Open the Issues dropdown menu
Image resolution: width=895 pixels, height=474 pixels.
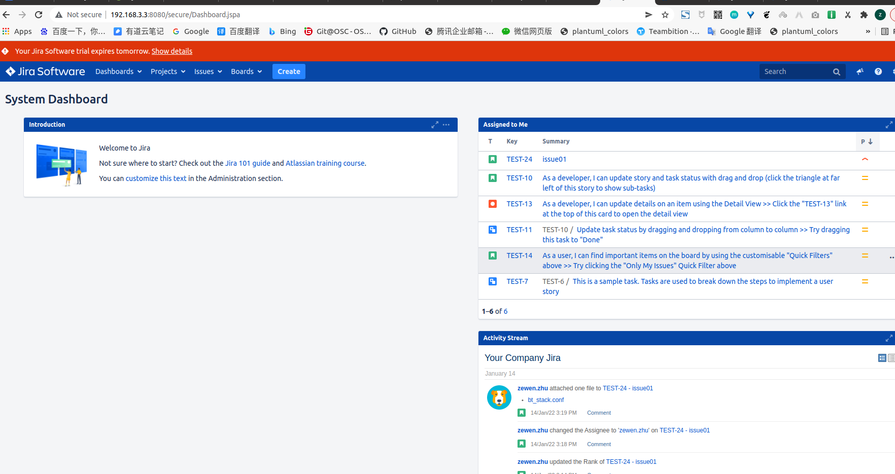(x=208, y=71)
